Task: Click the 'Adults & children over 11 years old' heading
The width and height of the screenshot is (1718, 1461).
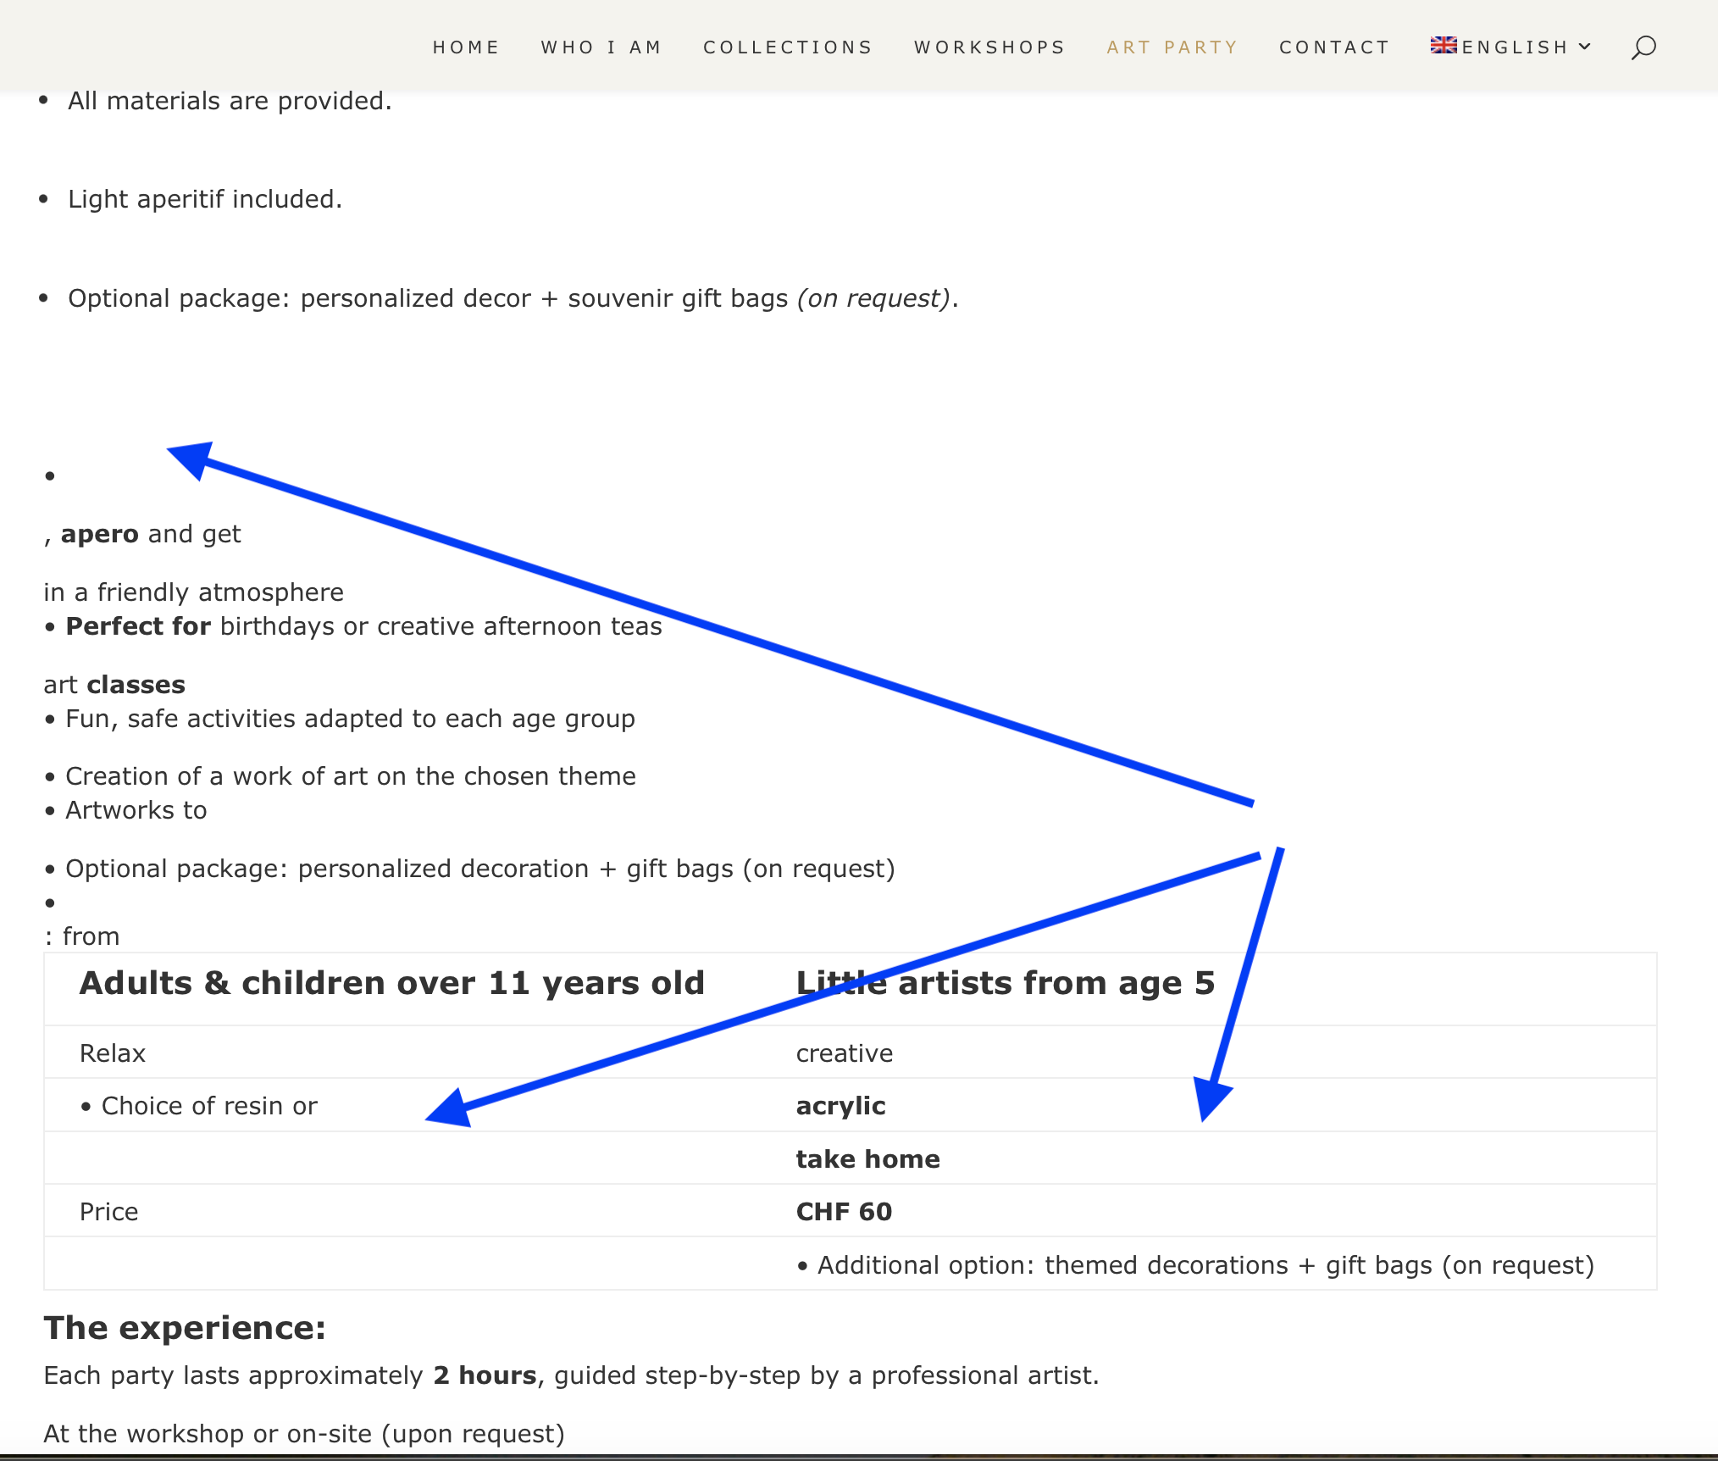Action: click(x=392, y=983)
